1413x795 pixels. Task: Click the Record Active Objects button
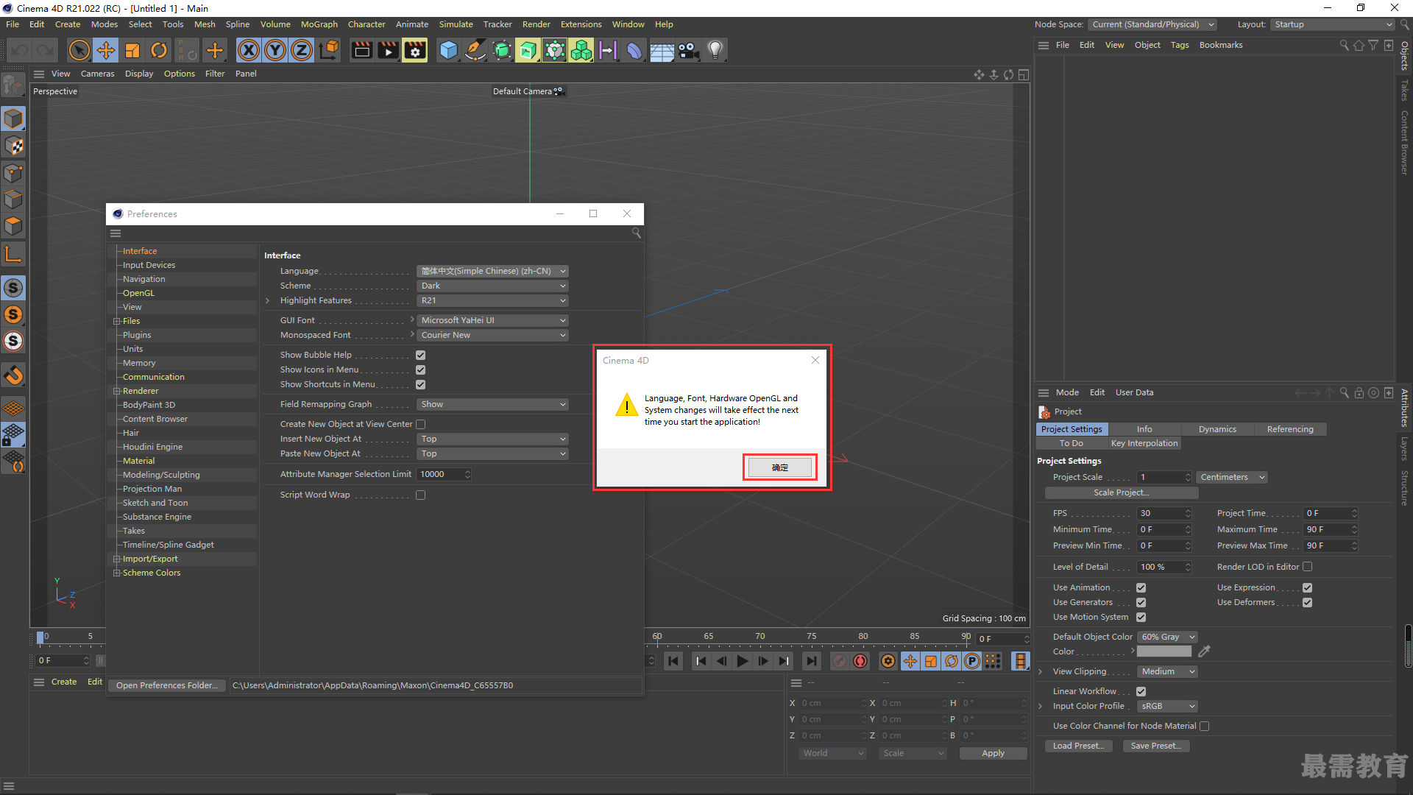click(840, 661)
